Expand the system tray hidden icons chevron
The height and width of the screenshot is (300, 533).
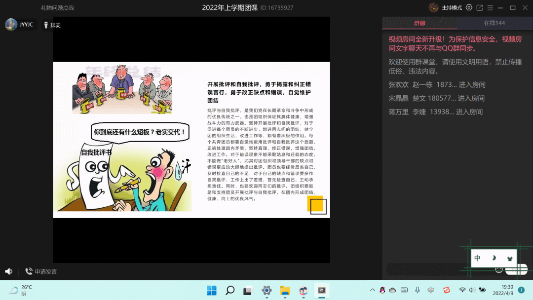click(372, 290)
